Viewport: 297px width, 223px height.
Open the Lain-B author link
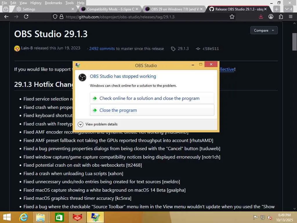pos(27,48)
